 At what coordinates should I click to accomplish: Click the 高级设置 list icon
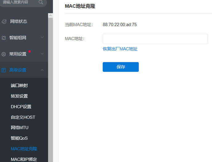coord(4,70)
